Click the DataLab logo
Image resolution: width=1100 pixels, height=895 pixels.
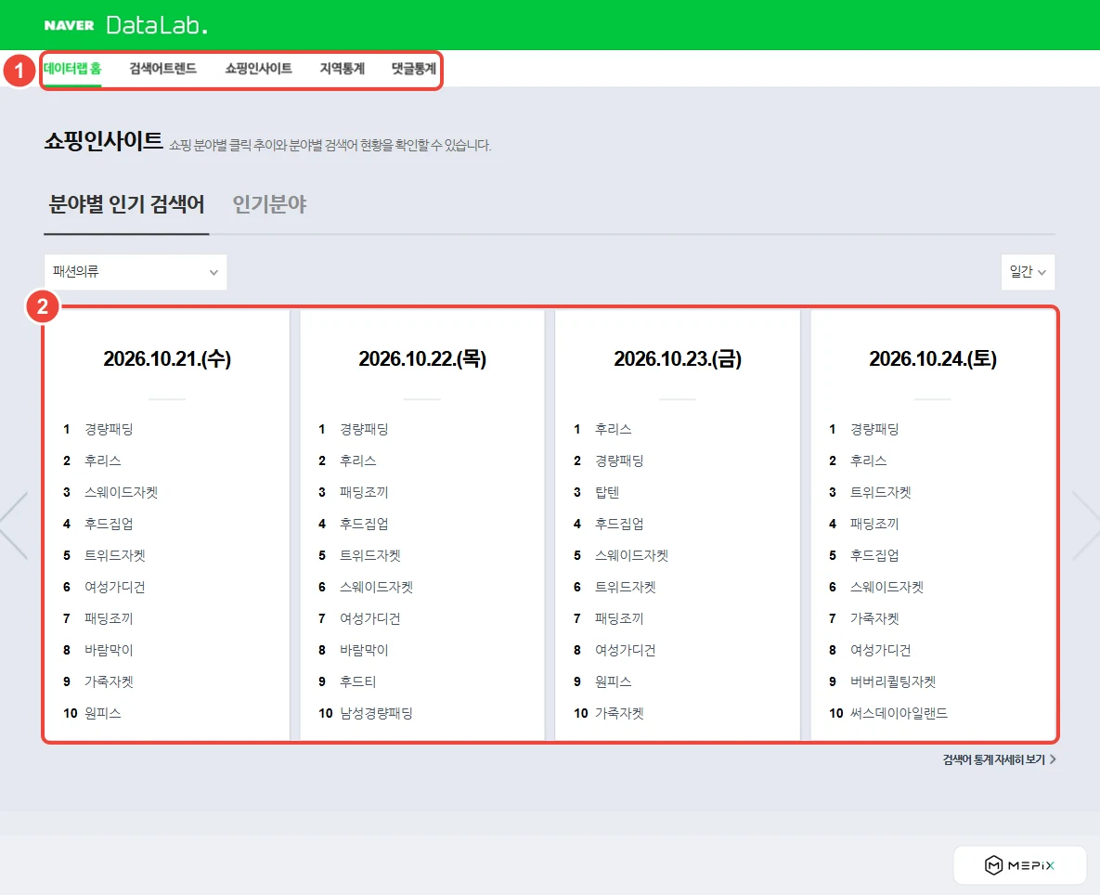point(157,25)
